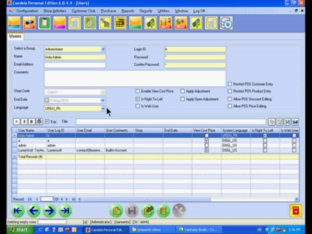Uncheck Is Right To Left checkbox in form
Image resolution: width=312 pixels, height=234 pixels.
pos(137,99)
